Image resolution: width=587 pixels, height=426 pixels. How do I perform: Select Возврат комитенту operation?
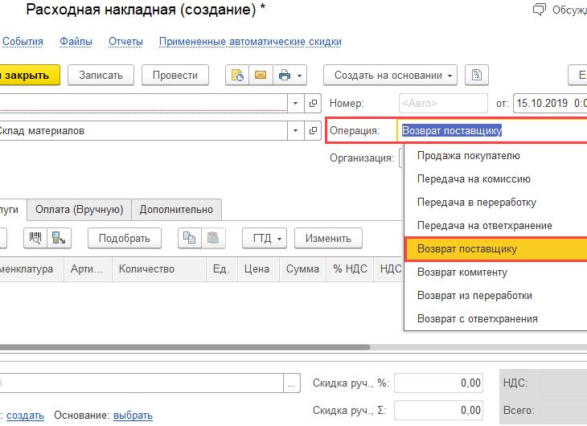(x=495, y=272)
